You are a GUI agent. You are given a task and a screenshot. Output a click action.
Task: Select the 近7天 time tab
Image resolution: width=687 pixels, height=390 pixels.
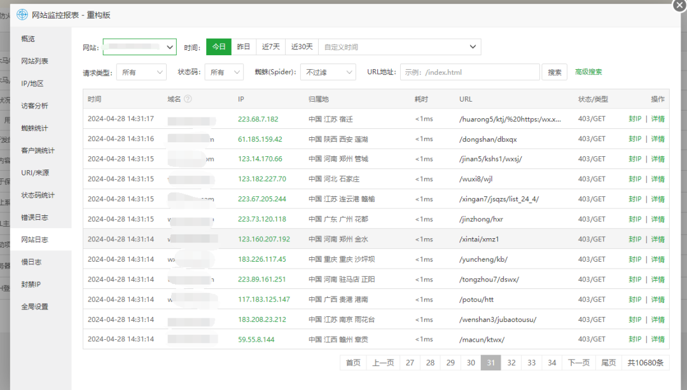(x=271, y=47)
